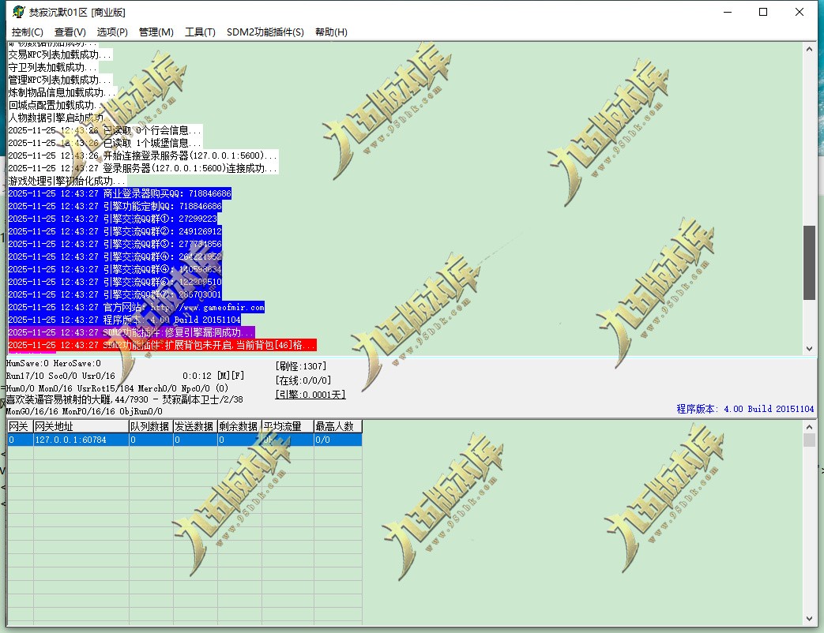Click the 0:0:12 [M][F] uptime text
This screenshot has height=633, width=824.
coord(213,376)
